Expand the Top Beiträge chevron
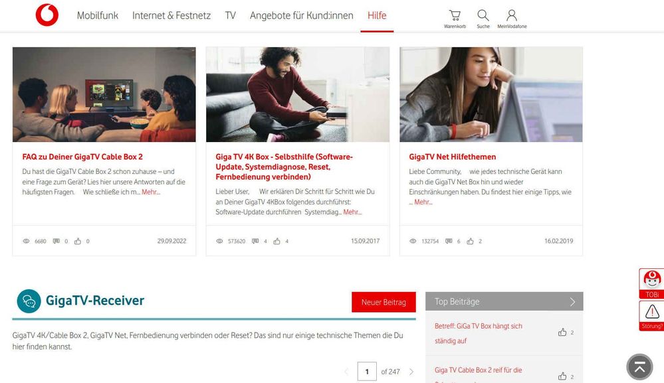 [x=572, y=301]
